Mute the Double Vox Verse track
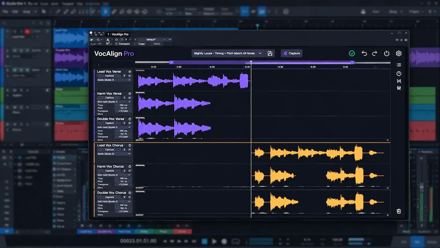This screenshot has height=248, width=440. click(129, 123)
